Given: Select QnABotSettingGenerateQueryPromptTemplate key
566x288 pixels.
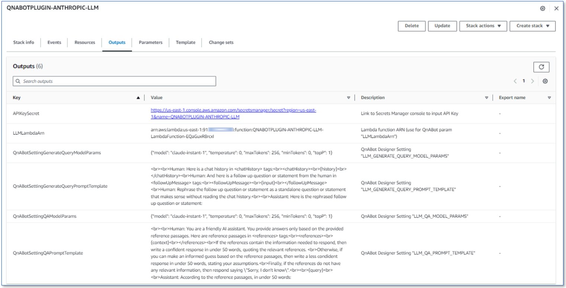Looking at the screenshot, I should click(60, 186).
